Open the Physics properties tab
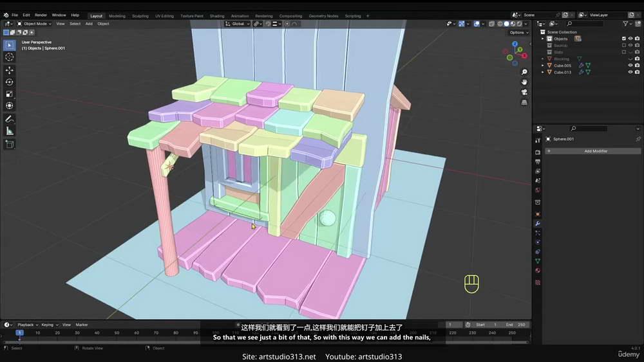 coord(538,242)
